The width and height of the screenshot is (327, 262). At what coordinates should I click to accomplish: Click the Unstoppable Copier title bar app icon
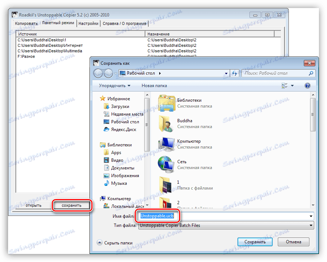pos(14,15)
